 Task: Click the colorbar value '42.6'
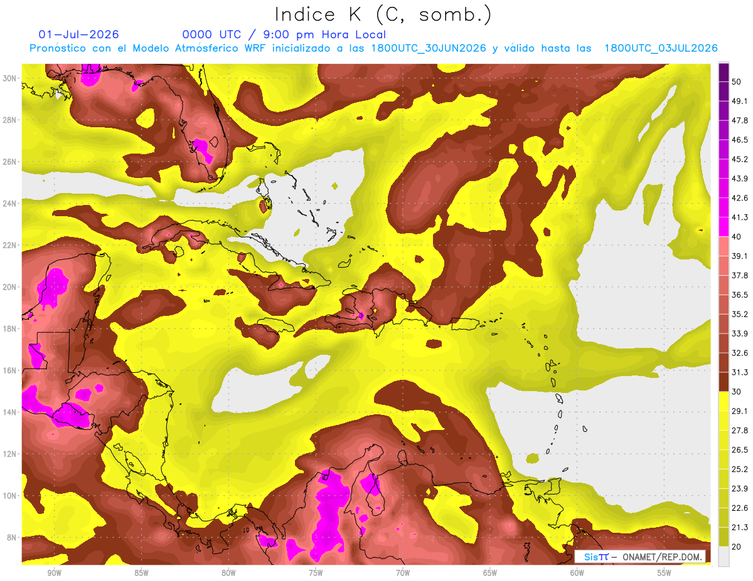coord(740,198)
